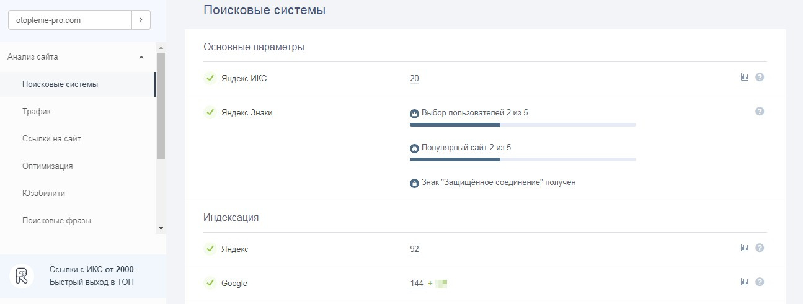
Task: Open the Трафик menu item
Action: (37, 112)
